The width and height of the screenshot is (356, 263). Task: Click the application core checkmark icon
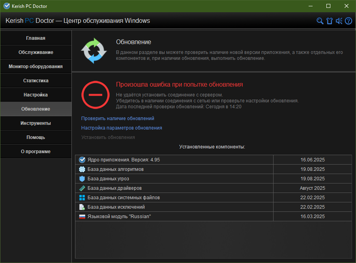(x=82, y=160)
